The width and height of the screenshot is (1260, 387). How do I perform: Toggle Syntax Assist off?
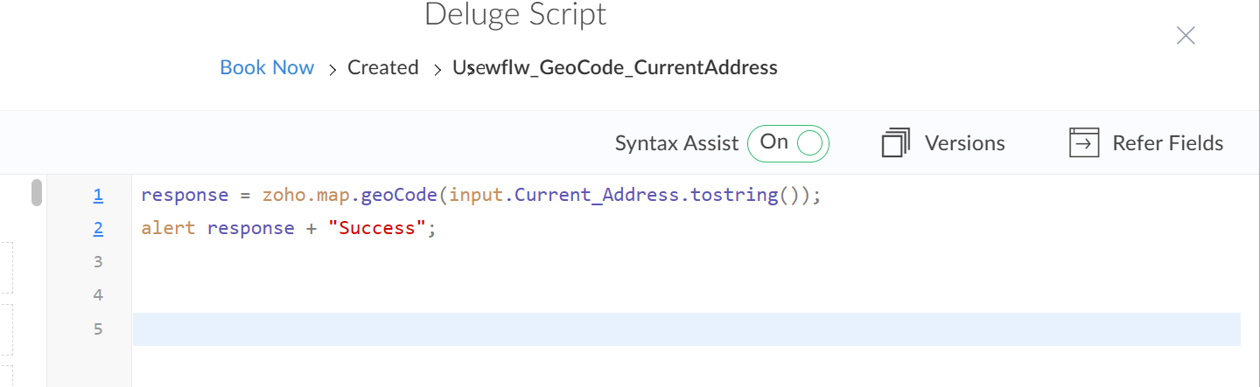787,142
